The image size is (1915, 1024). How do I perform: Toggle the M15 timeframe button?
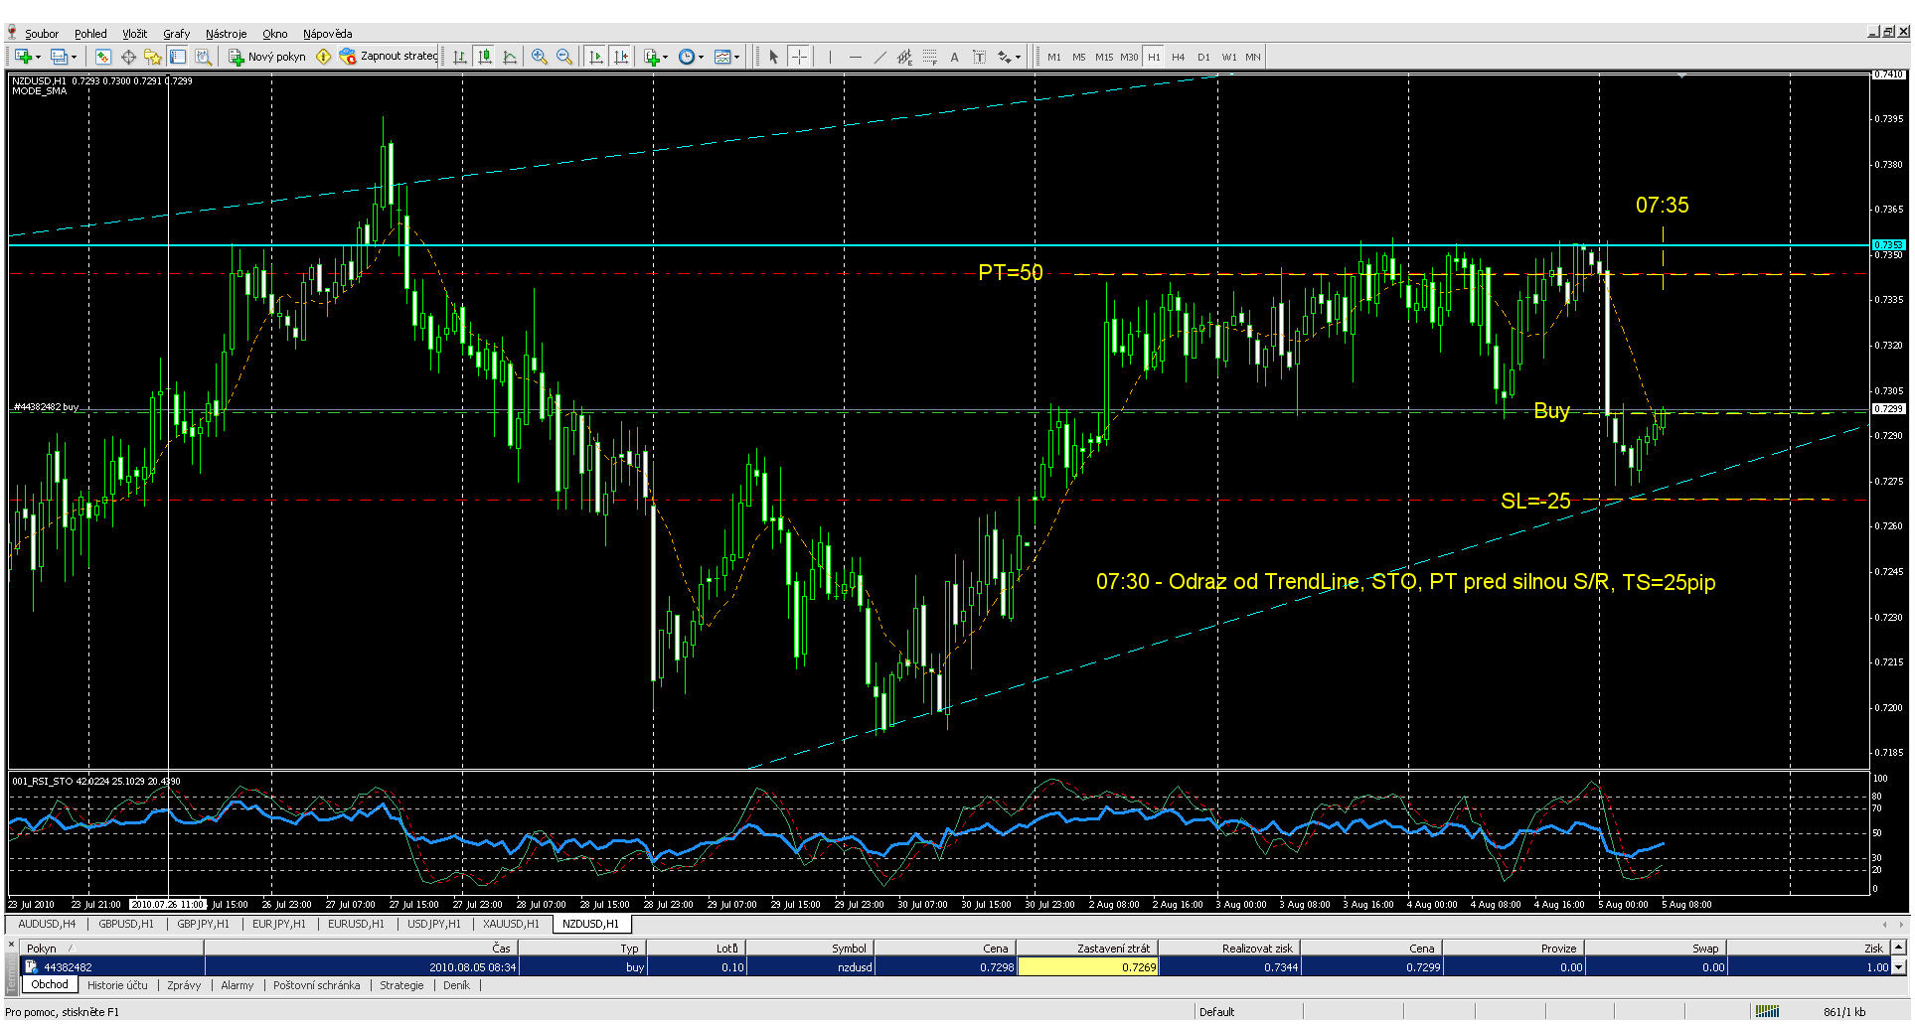[x=1104, y=57]
